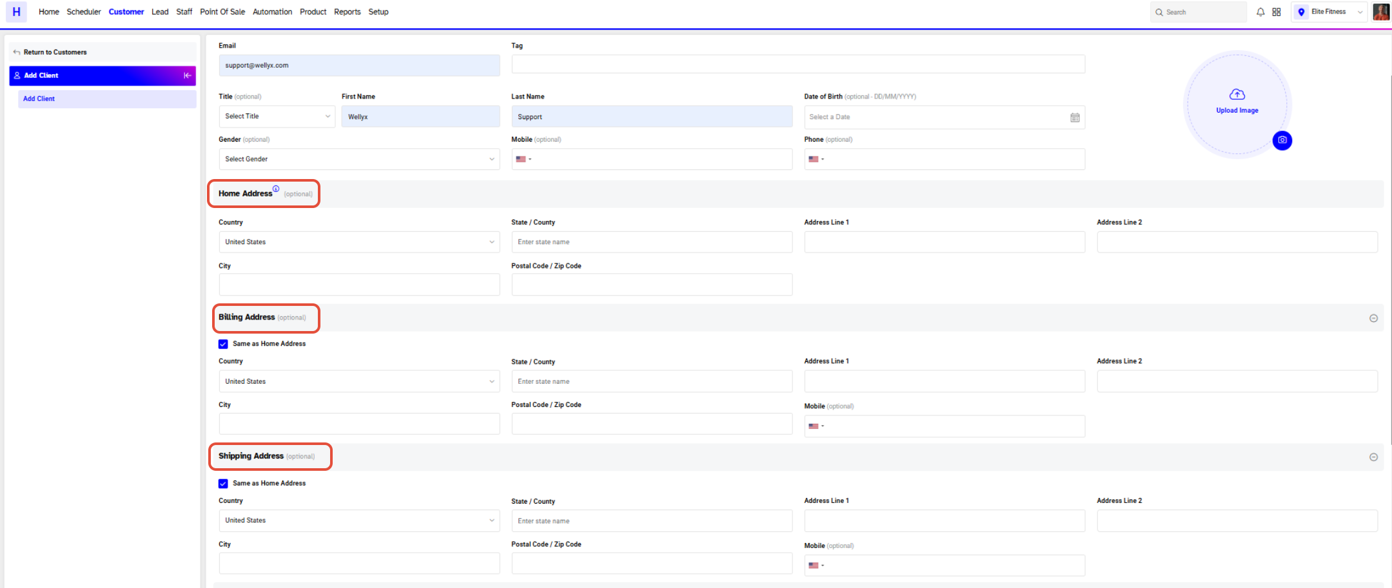This screenshot has width=1392, height=588.
Task: Click Home Address City field
Action: pos(359,285)
